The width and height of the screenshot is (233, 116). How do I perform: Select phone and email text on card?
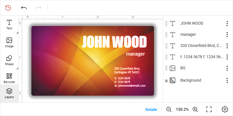[130, 82]
